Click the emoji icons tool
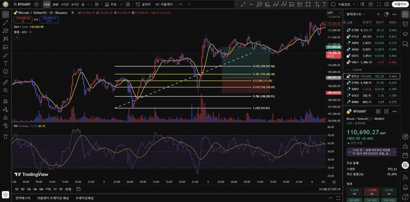 pos(5,71)
